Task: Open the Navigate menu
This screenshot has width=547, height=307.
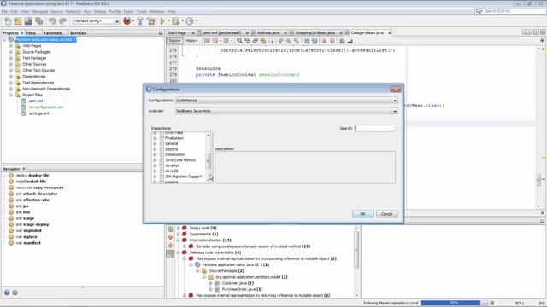Action: click(39, 11)
